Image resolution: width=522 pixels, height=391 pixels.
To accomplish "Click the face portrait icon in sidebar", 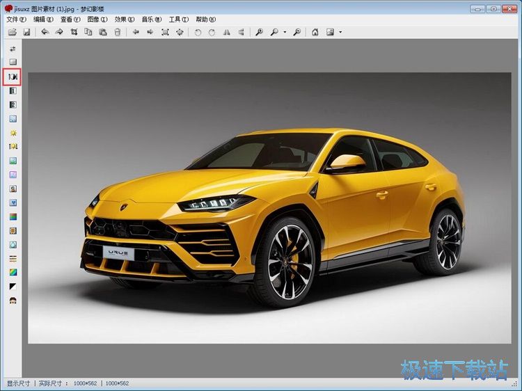I will (13, 300).
